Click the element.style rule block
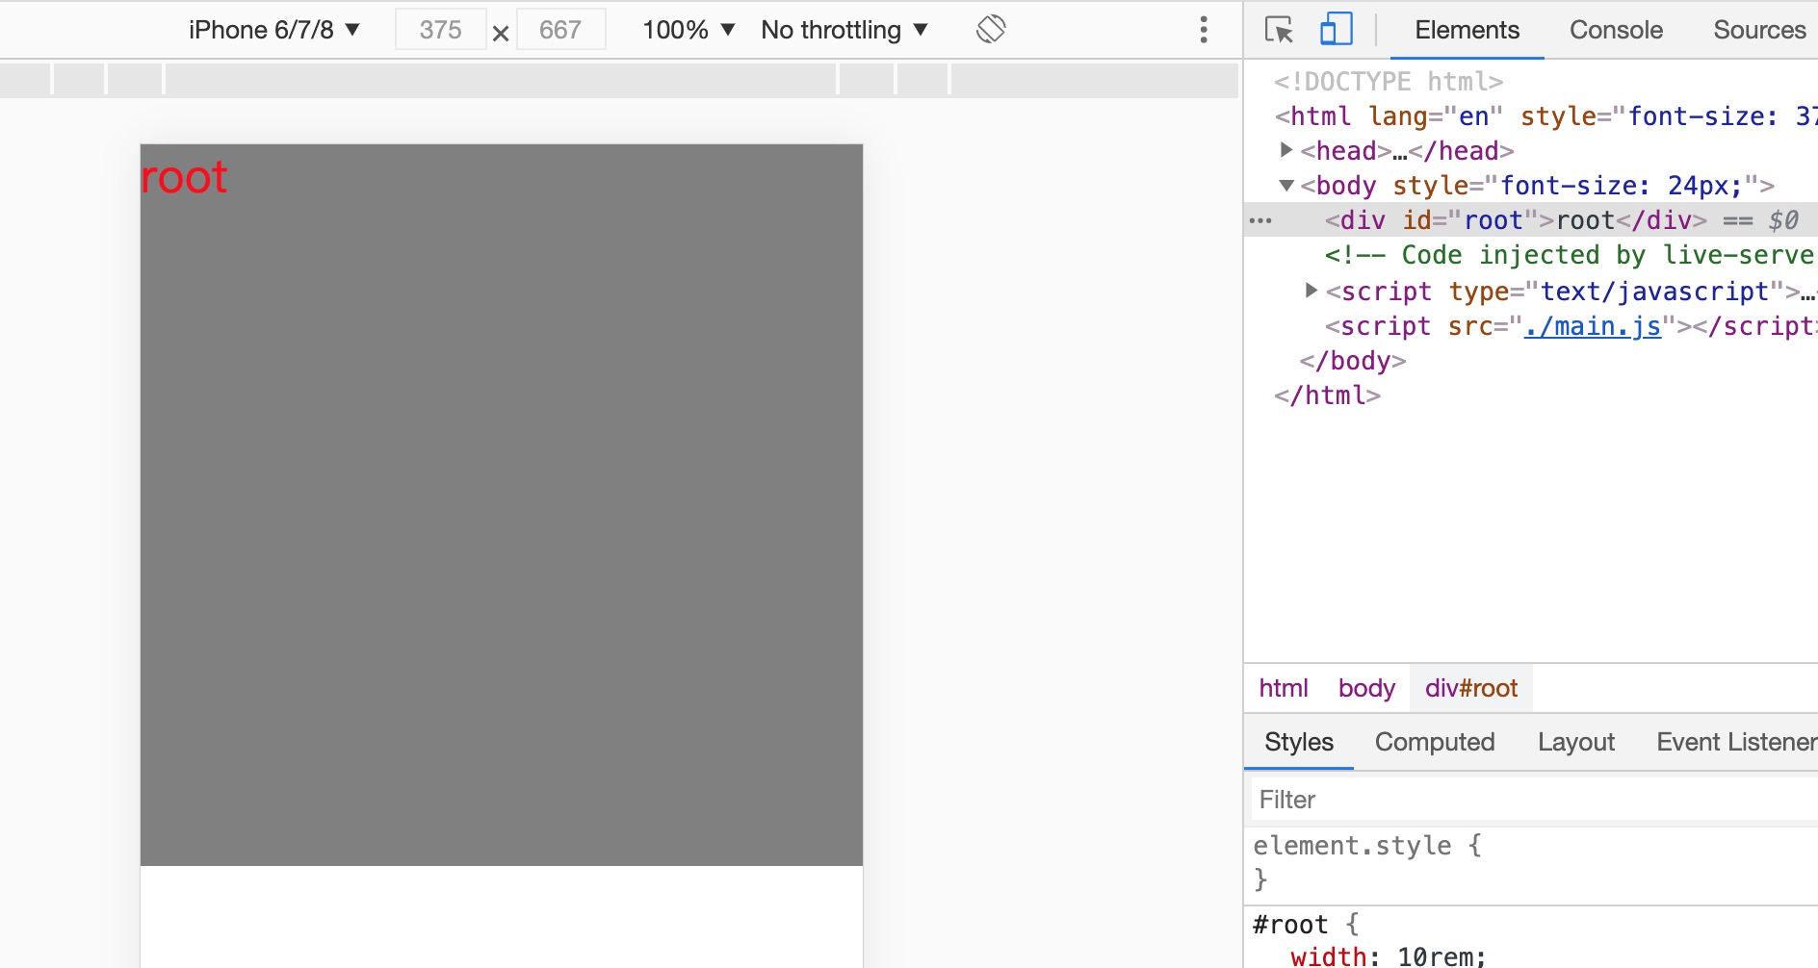Image resolution: width=1818 pixels, height=968 pixels. (1531, 862)
